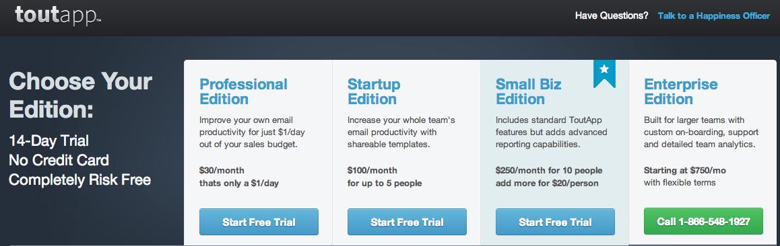The width and height of the screenshot is (780, 246).
Task: Click the Completely Risk Free text
Action: [79, 179]
